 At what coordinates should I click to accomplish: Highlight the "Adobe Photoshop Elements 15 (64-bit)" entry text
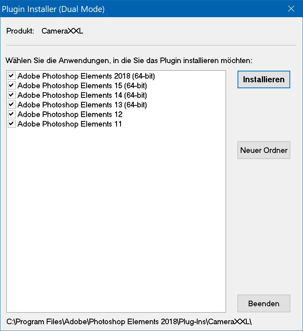coord(82,85)
